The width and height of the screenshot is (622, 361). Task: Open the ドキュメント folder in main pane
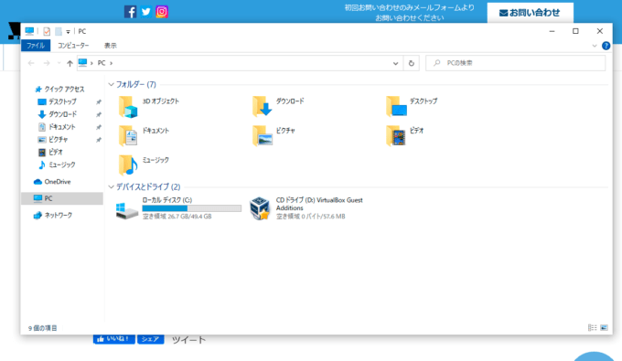145,136
